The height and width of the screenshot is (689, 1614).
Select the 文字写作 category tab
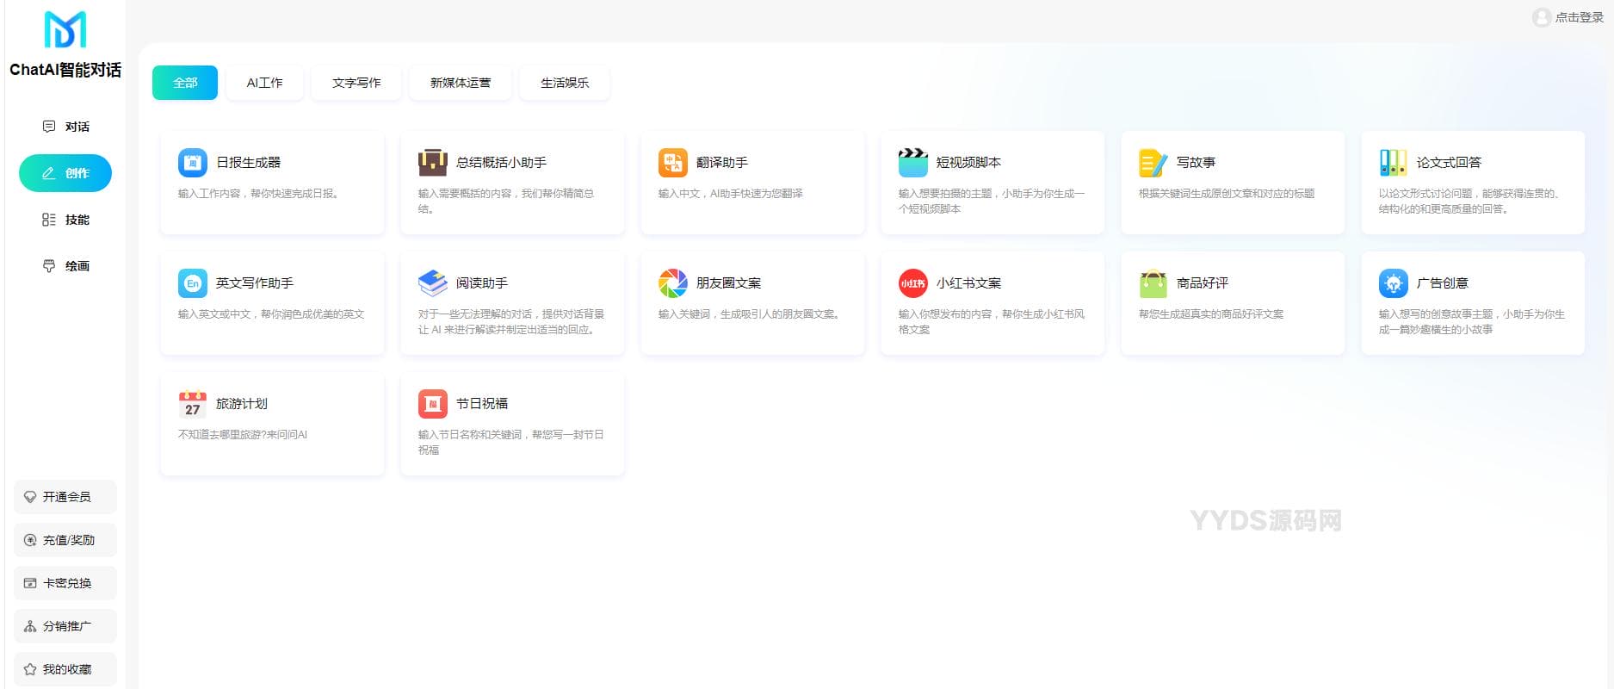click(356, 83)
